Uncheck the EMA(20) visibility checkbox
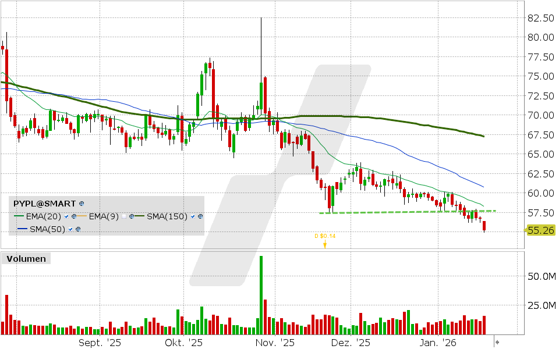This screenshot has width=559, height=349. click(66, 216)
